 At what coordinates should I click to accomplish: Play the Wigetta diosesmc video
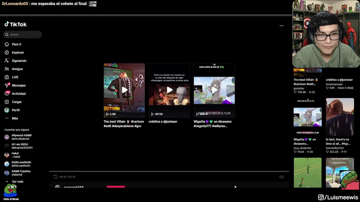[214, 90]
